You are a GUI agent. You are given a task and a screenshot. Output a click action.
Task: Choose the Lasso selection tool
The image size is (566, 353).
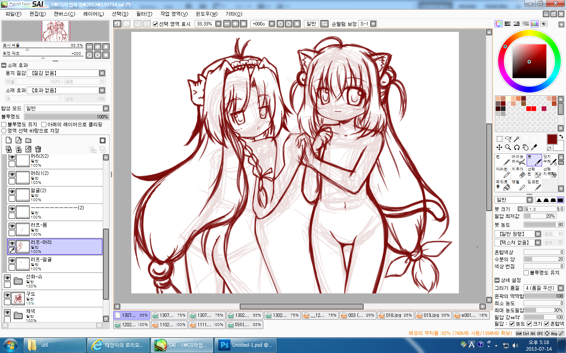click(x=508, y=139)
